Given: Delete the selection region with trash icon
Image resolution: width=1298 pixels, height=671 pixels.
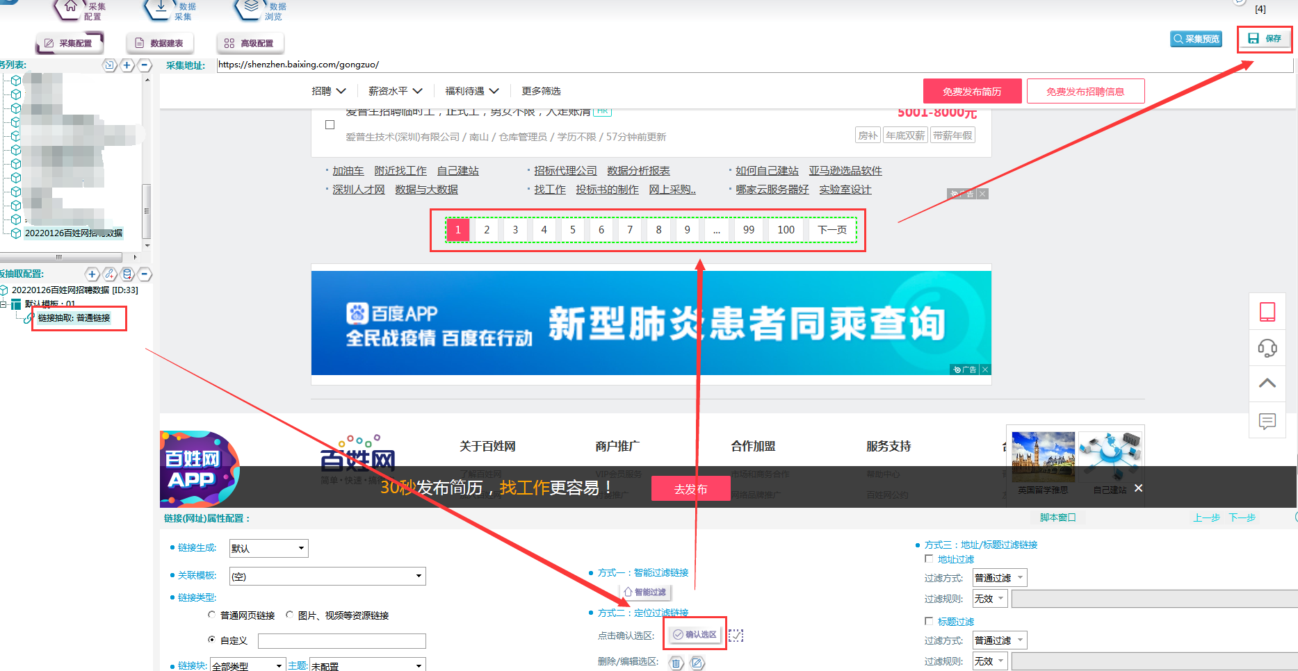Looking at the screenshot, I should (676, 663).
